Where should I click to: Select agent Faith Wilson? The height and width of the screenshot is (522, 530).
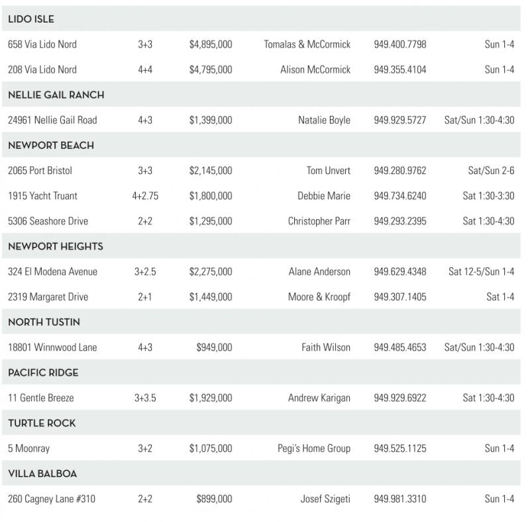(x=325, y=347)
